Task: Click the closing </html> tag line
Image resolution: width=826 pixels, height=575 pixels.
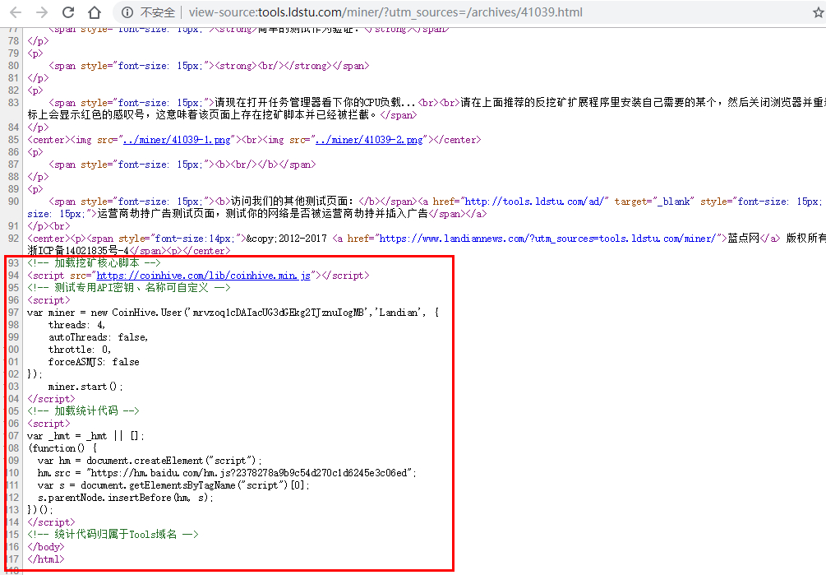Action: (x=45, y=559)
